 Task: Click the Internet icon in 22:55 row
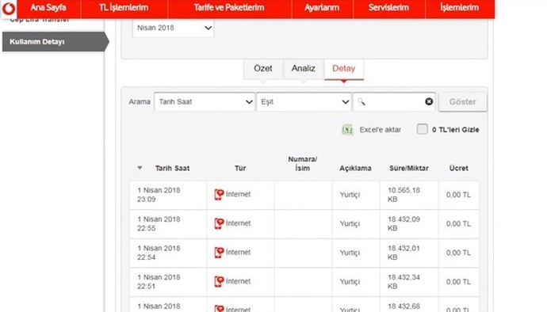[219, 223]
